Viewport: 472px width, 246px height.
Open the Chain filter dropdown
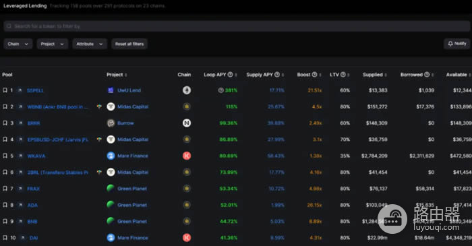pos(18,44)
